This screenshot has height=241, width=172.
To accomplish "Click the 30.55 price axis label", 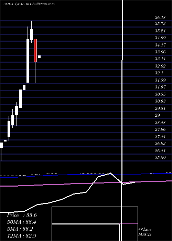I will tap(160, 94).
